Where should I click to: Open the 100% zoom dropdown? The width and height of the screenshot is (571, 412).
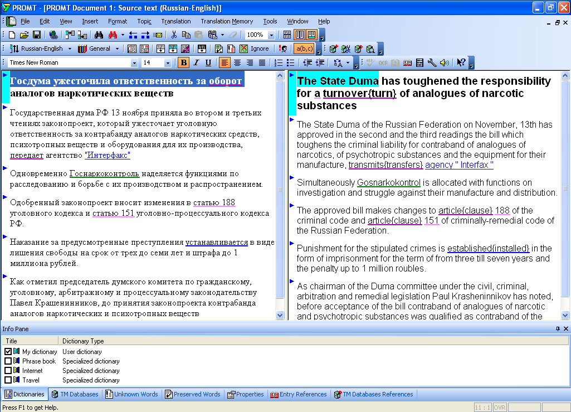click(271, 35)
